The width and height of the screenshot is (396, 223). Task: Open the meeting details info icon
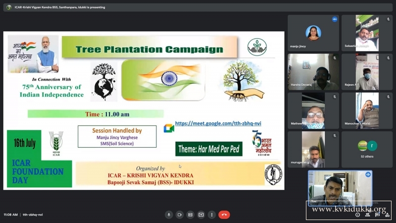coord(357,215)
